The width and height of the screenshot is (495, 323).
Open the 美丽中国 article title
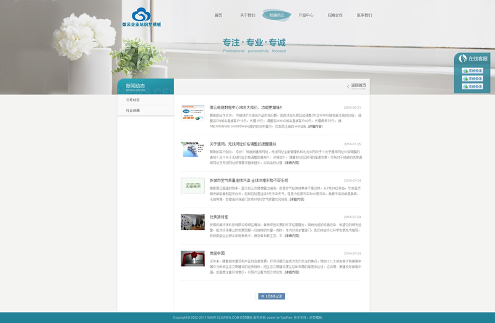(217, 253)
